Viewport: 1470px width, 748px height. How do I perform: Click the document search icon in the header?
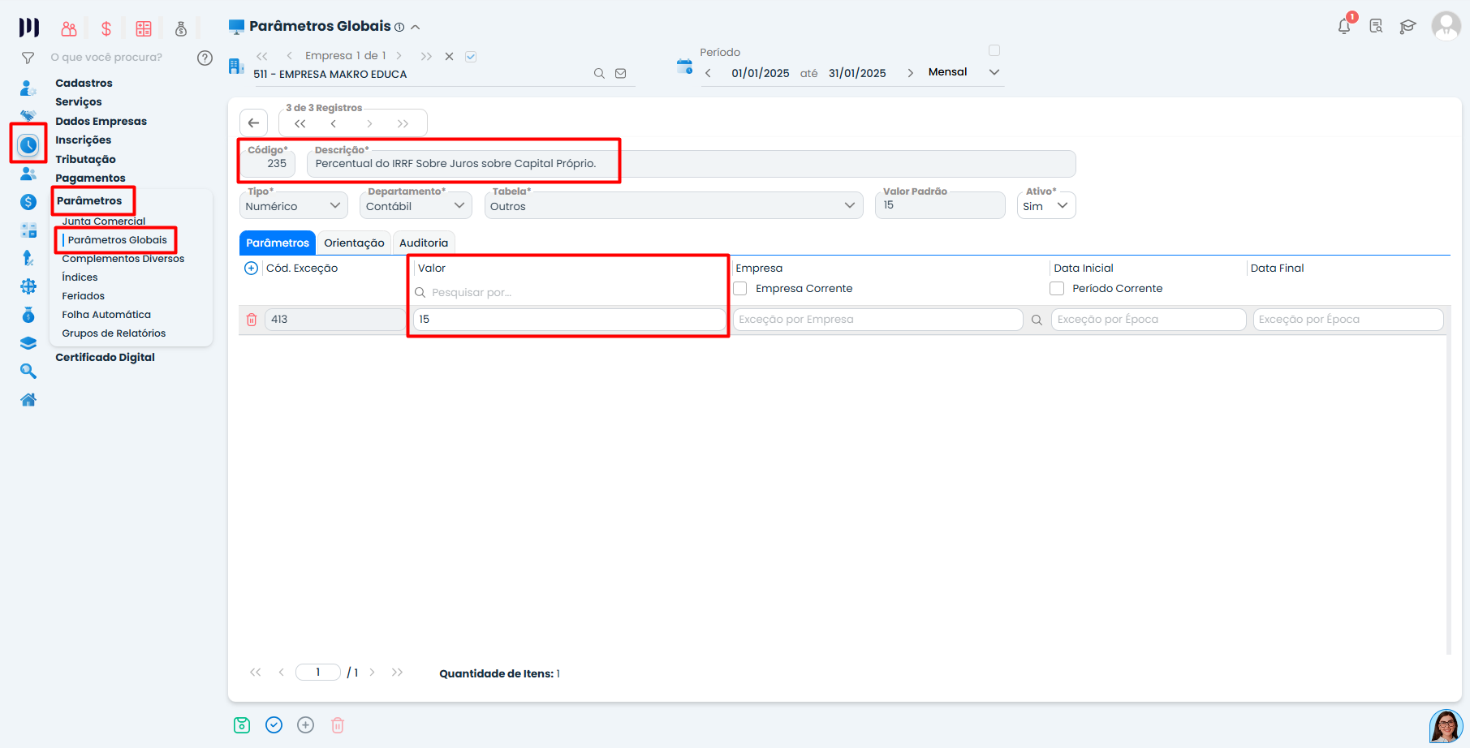tap(1376, 25)
